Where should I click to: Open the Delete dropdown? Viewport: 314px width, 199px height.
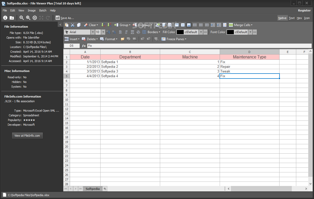[90, 39]
